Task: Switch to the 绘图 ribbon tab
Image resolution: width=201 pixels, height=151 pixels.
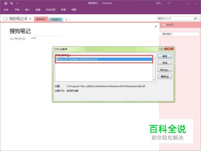Action: [38, 10]
